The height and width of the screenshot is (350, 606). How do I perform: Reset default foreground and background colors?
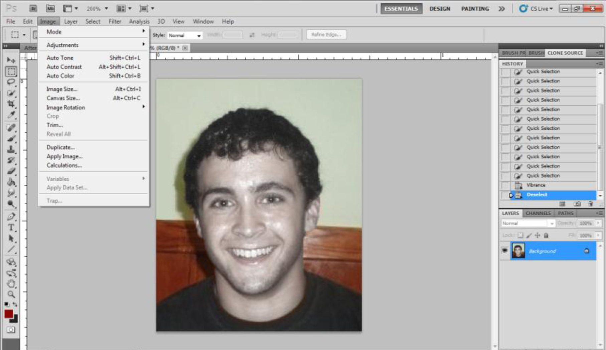(x=7, y=304)
